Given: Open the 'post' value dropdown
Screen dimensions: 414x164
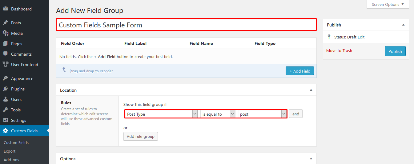Looking at the screenshot, I should pos(263,114).
